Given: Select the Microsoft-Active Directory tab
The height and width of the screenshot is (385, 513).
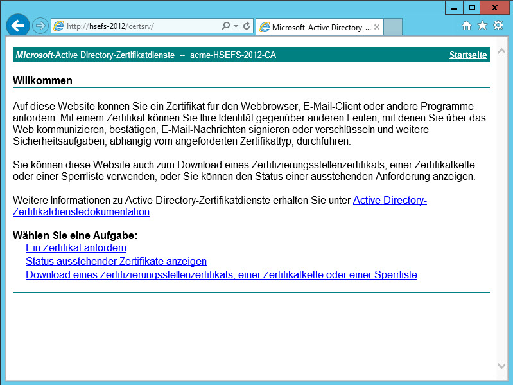Looking at the screenshot, I should [320, 27].
